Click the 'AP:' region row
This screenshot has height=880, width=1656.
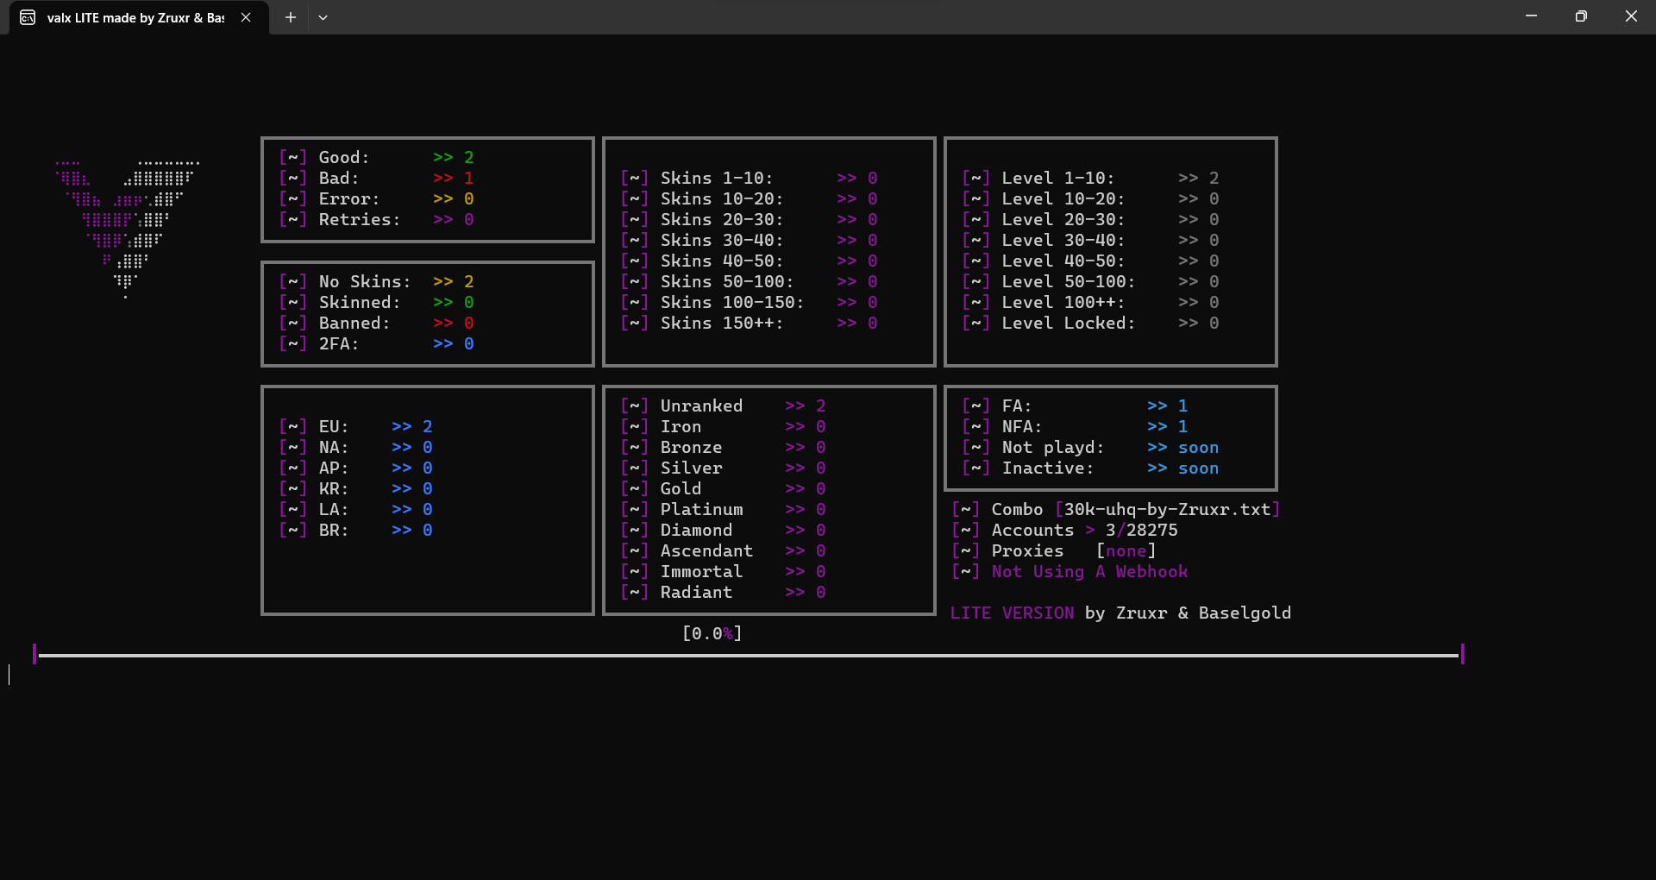[355, 468]
